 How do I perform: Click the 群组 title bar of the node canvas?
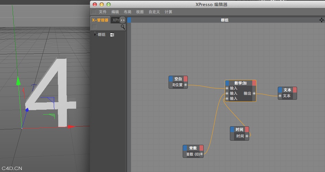click(225, 20)
